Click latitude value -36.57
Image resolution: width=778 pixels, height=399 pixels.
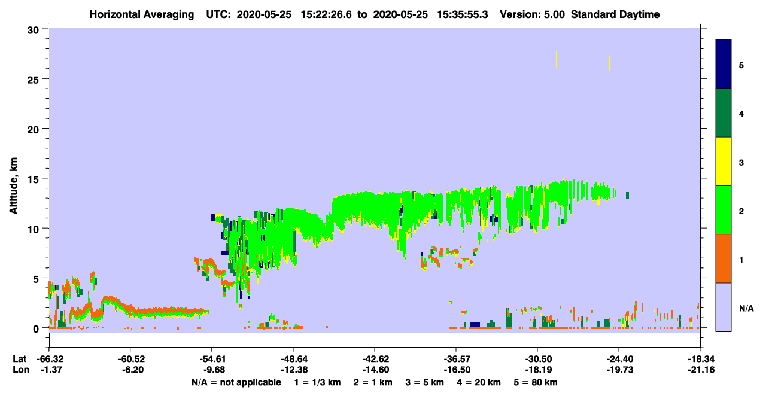[456, 359]
